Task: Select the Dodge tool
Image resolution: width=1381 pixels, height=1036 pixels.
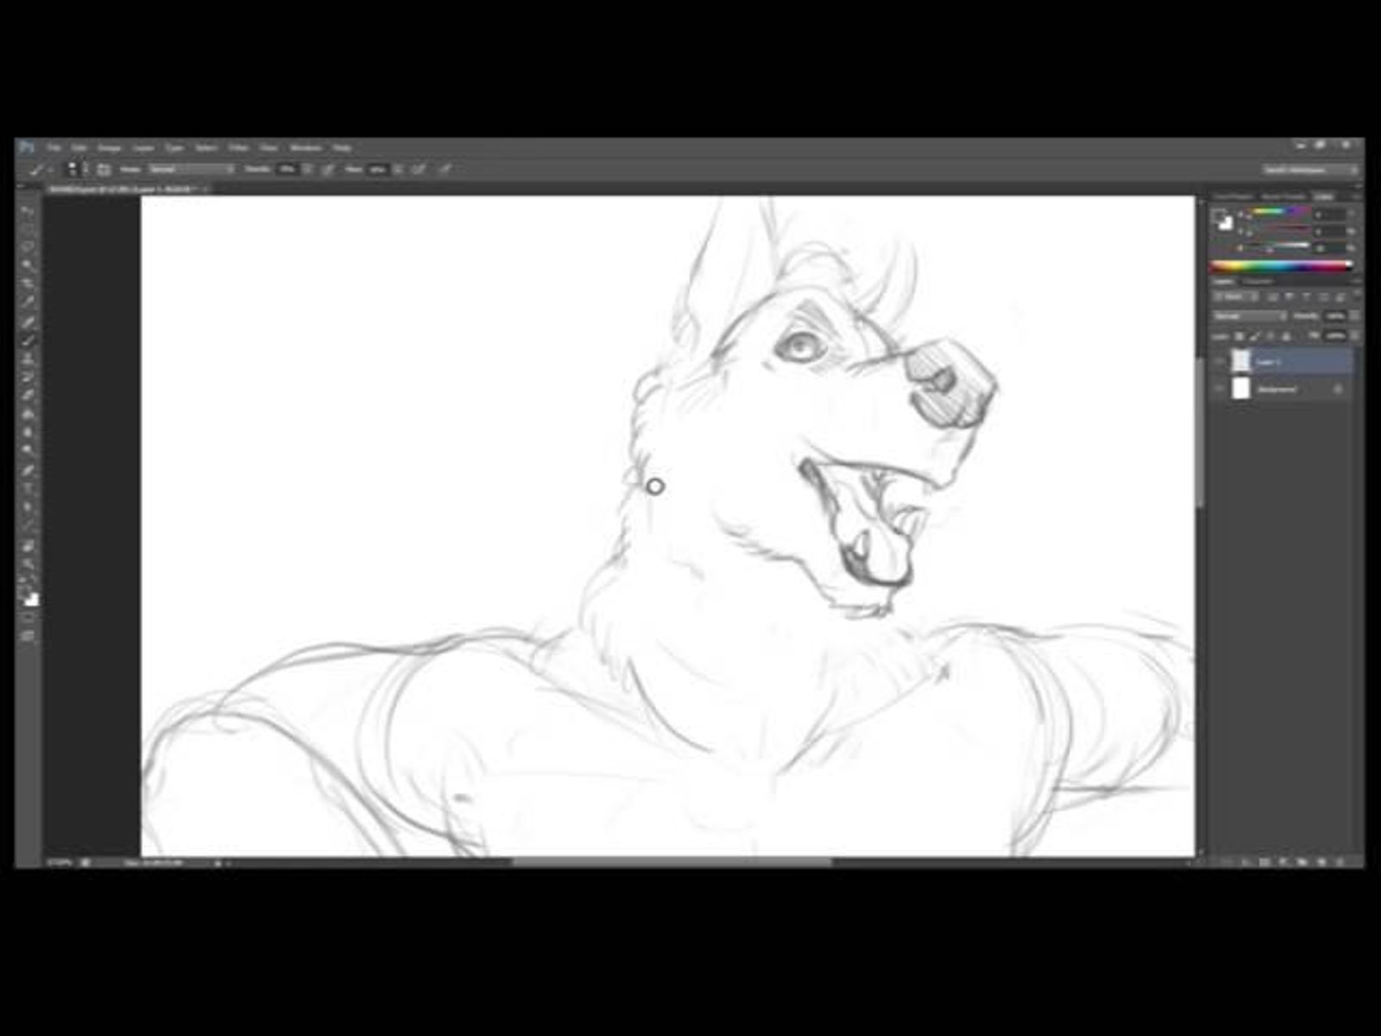Action: [x=28, y=451]
